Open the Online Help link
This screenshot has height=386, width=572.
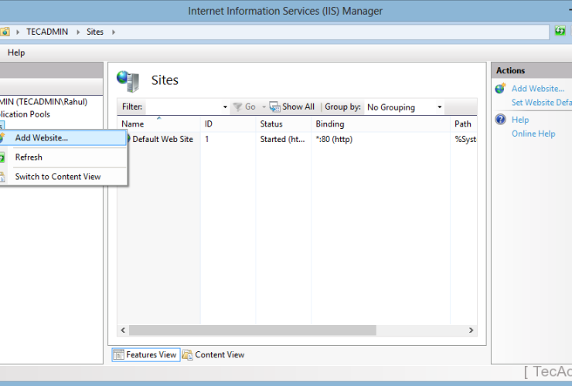[x=533, y=134]
